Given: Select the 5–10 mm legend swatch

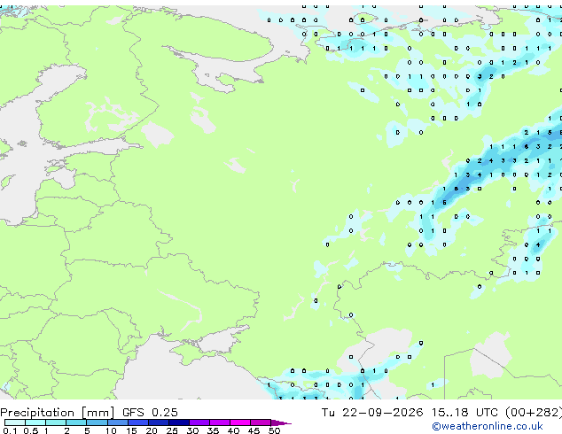Looking at the screenshot, I should (97, 422).
